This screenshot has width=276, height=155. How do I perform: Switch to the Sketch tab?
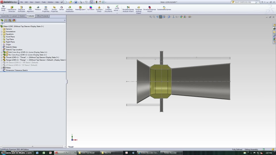point(22,16)
